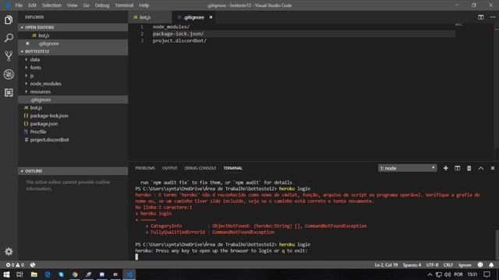
Task: Expand the data folder
Action: point(73,60)
